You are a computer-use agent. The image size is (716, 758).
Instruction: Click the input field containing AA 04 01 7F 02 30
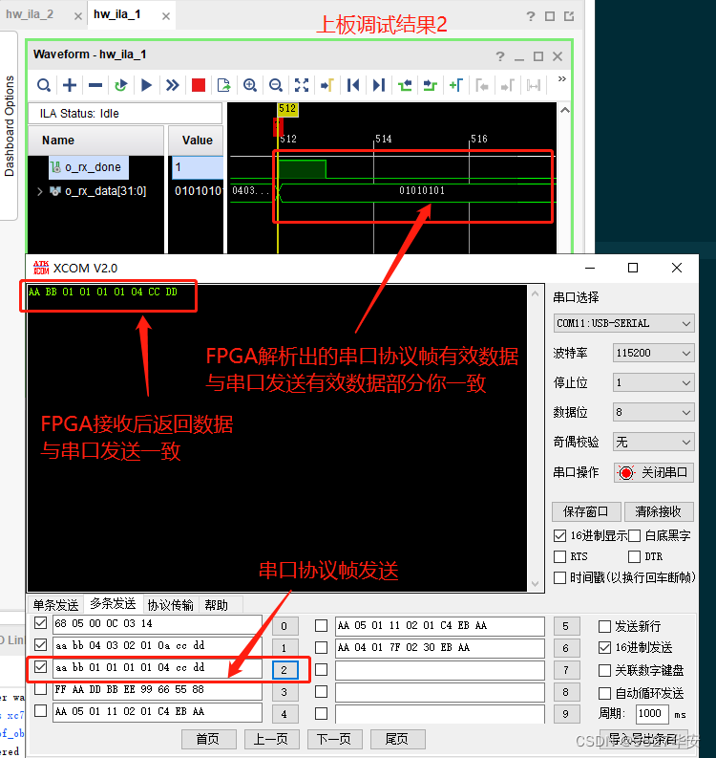coord(440,648)
